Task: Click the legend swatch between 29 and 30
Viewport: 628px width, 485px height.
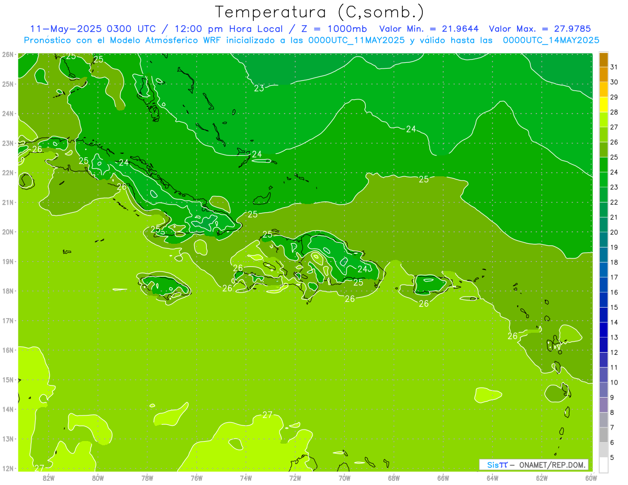Action: coord(603,89)
